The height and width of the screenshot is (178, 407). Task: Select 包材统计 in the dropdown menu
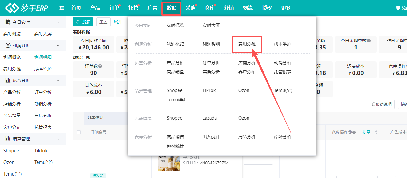(175, 146)
